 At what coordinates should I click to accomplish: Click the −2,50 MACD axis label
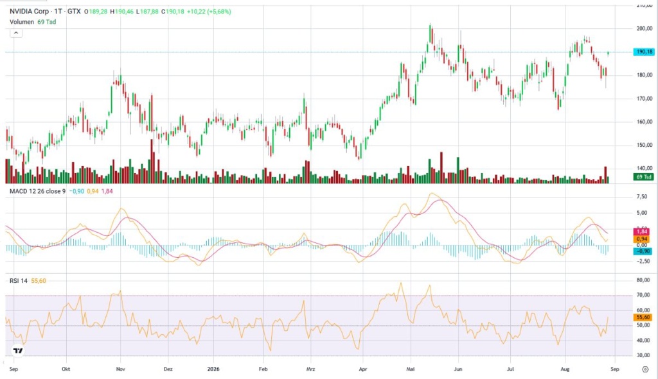(x=642, y=261)
